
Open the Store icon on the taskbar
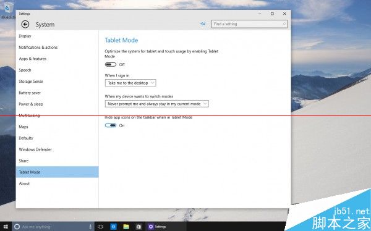pos(139,227)
